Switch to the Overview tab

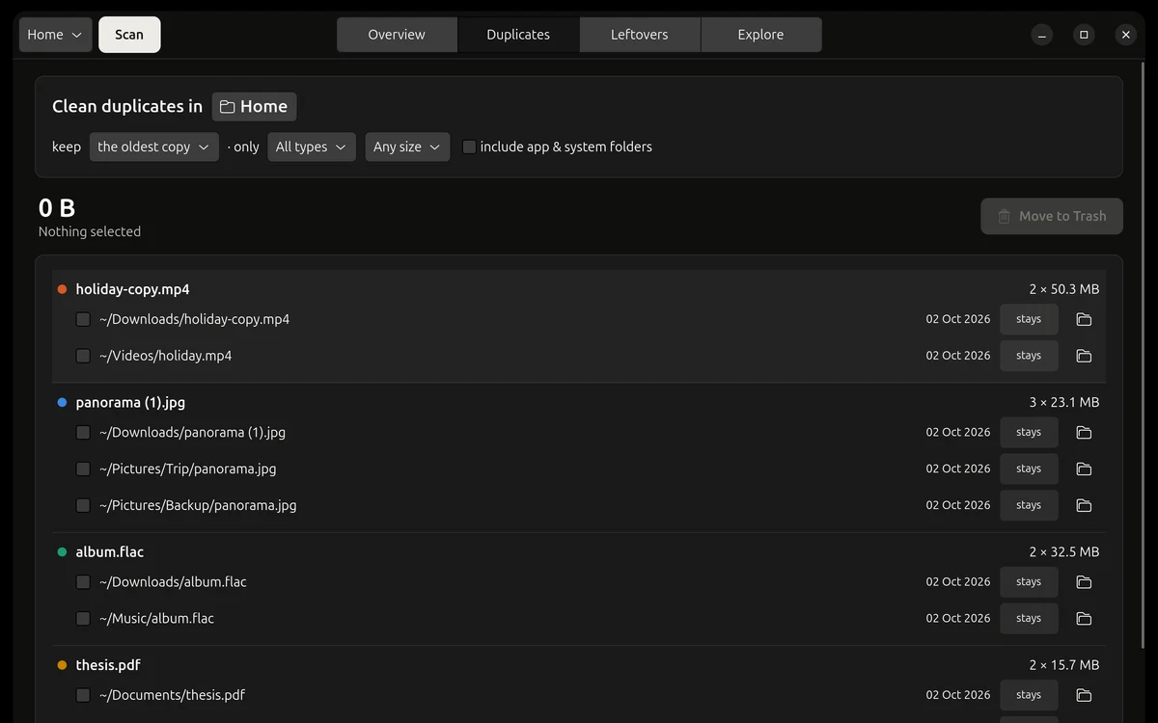397,35
